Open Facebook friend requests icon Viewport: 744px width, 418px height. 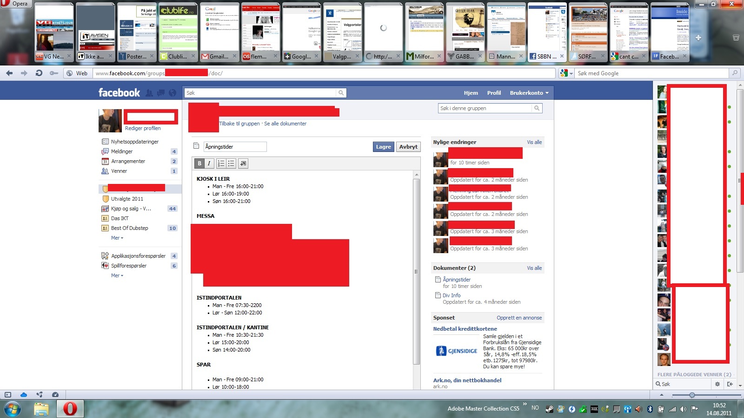pos(149,93)
